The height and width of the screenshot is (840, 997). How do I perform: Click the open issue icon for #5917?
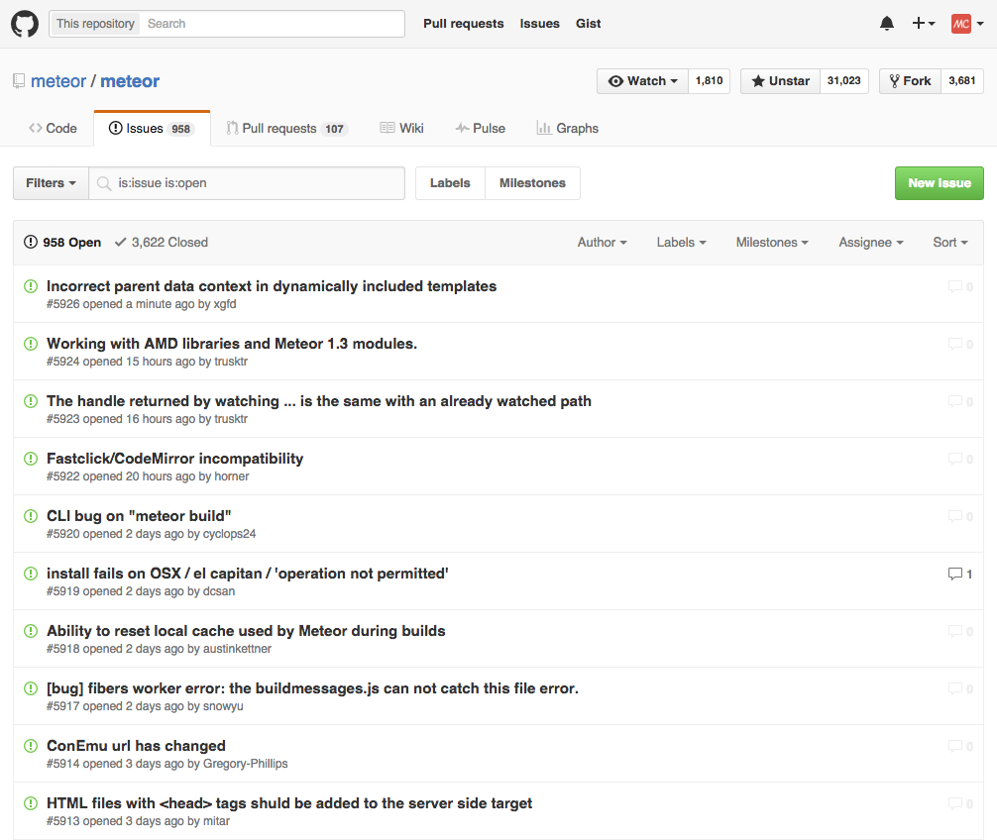(31, 688)
